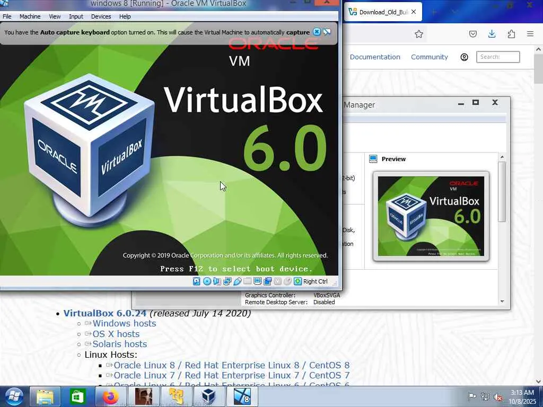Click the Pocket save icon in Firefox toolbar
Image resolution: width=543 pixels, height=407 pixels.
click(x=472, y=34)
